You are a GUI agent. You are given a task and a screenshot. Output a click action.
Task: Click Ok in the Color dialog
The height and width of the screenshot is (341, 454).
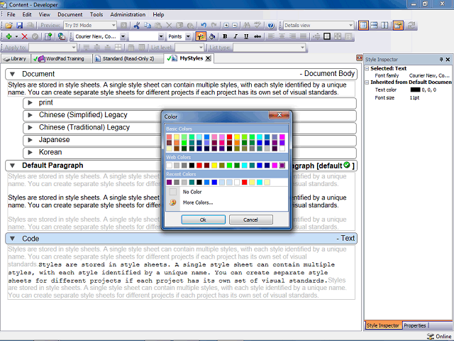click(x=204, y=220)
